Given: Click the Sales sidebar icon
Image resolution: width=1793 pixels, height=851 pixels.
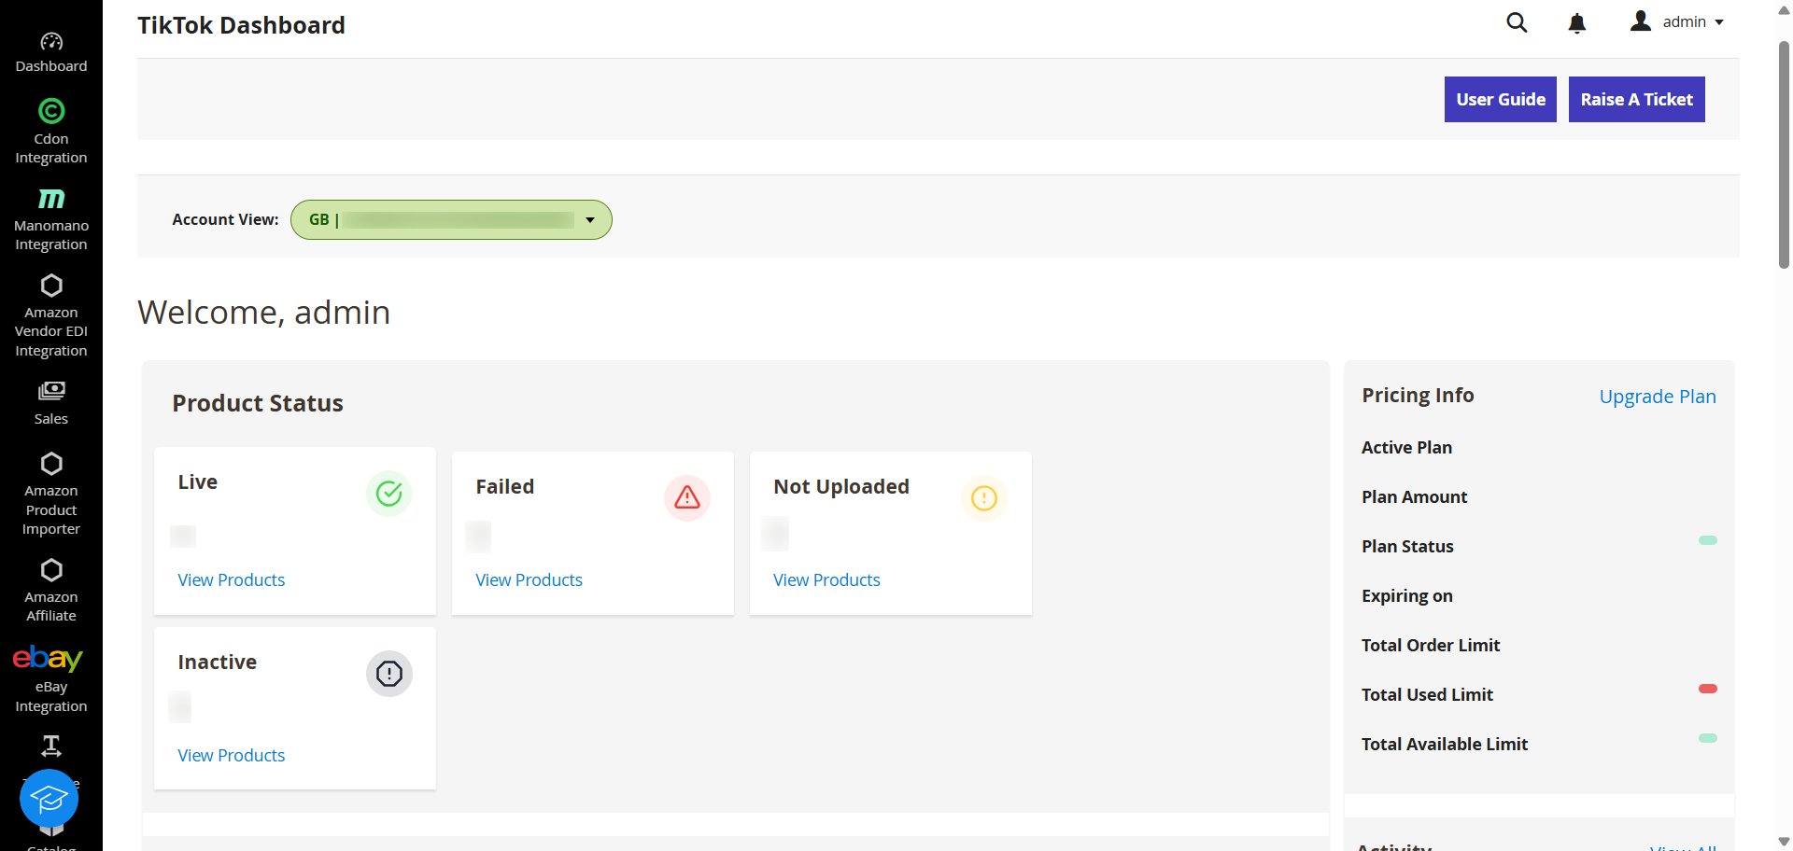Looking at the screenshot, I should point(51,391).
